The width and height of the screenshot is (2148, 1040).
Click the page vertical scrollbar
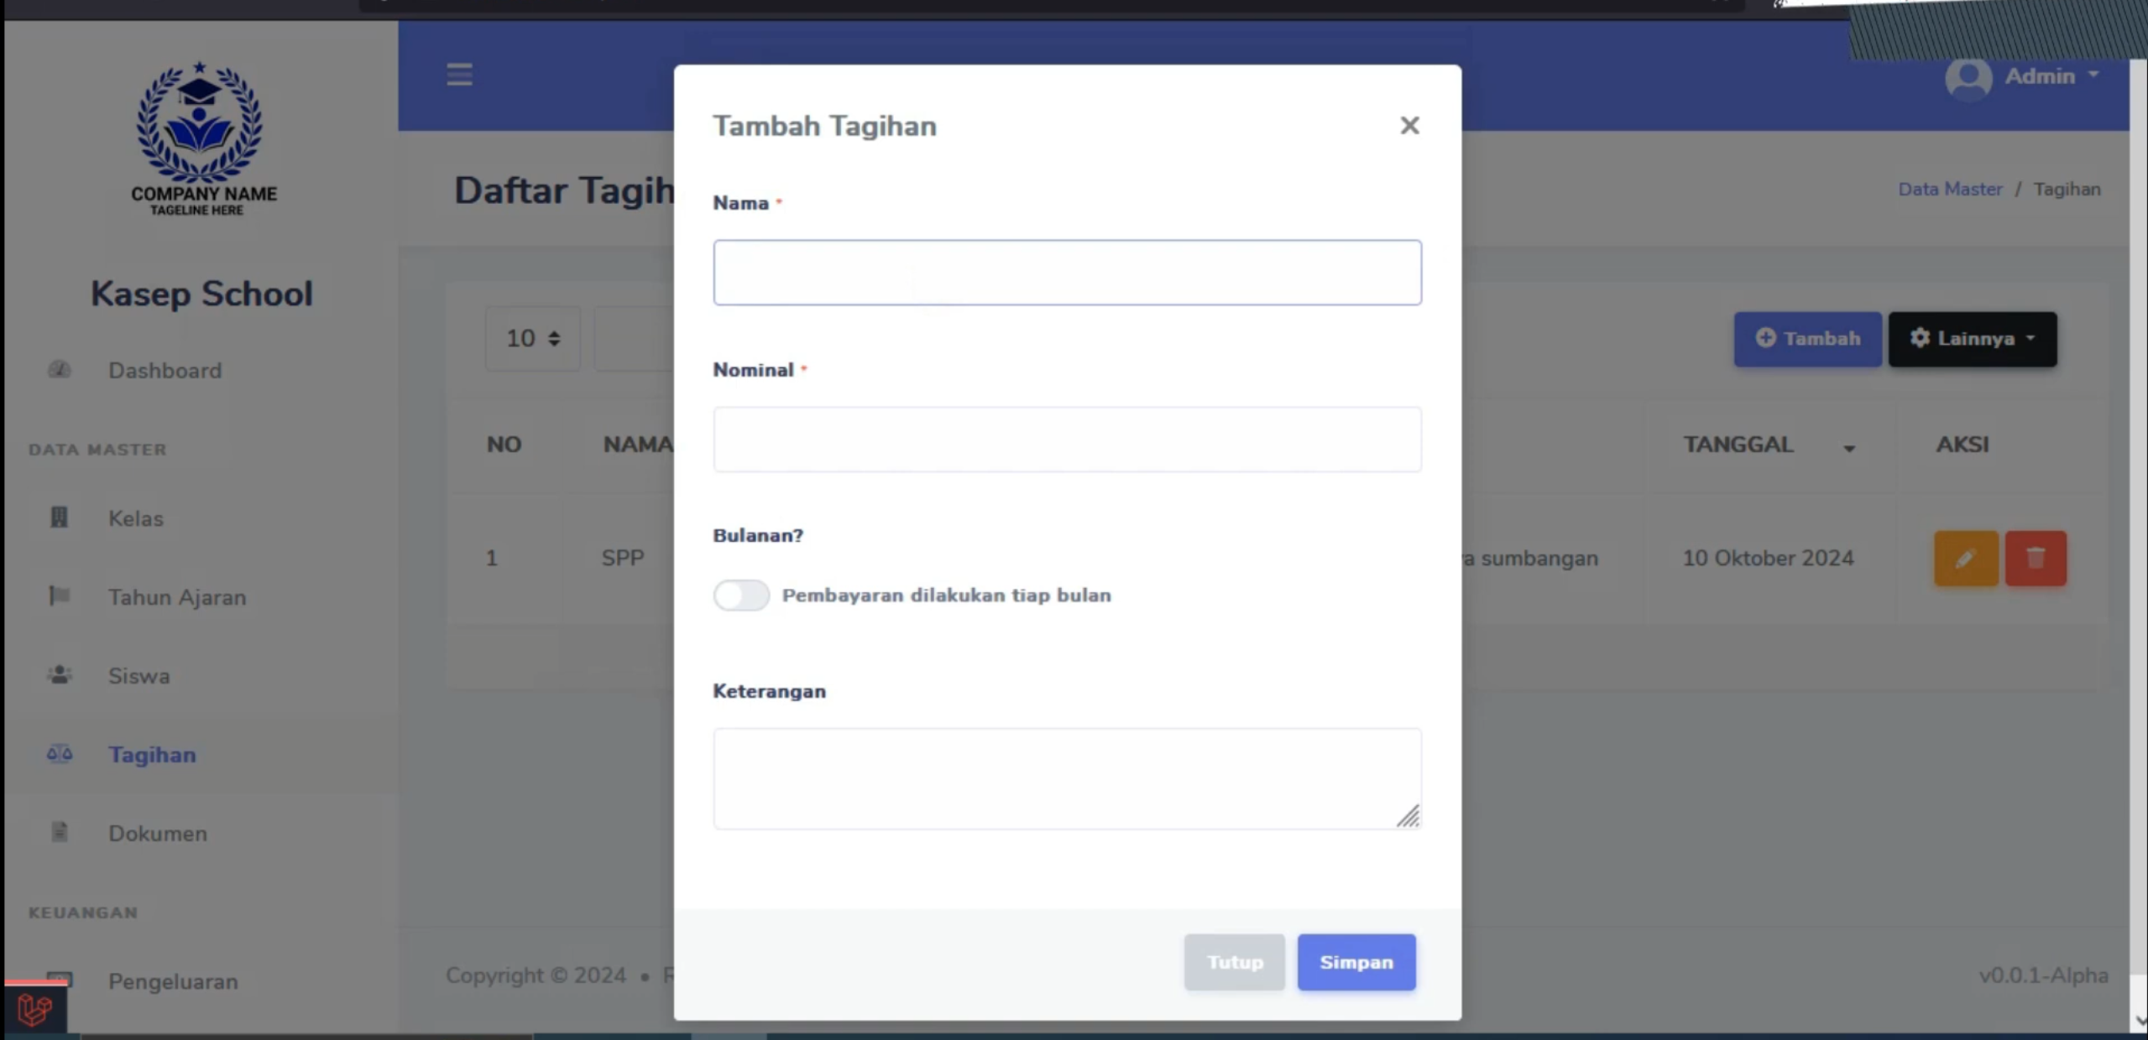point(2139,537)
